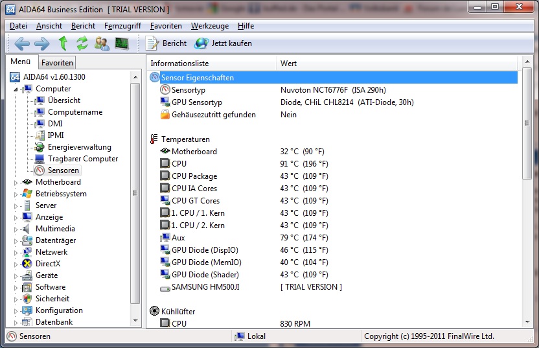Expand the Betriebssystem tree node
This screenshot has width=539, height=348.
pyautogui.click(x=16, y=194)
